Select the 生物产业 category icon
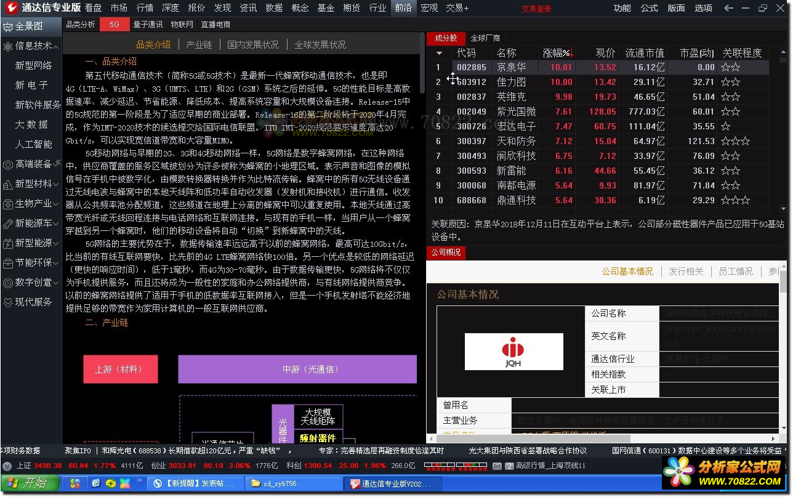 tap(8, 204)
